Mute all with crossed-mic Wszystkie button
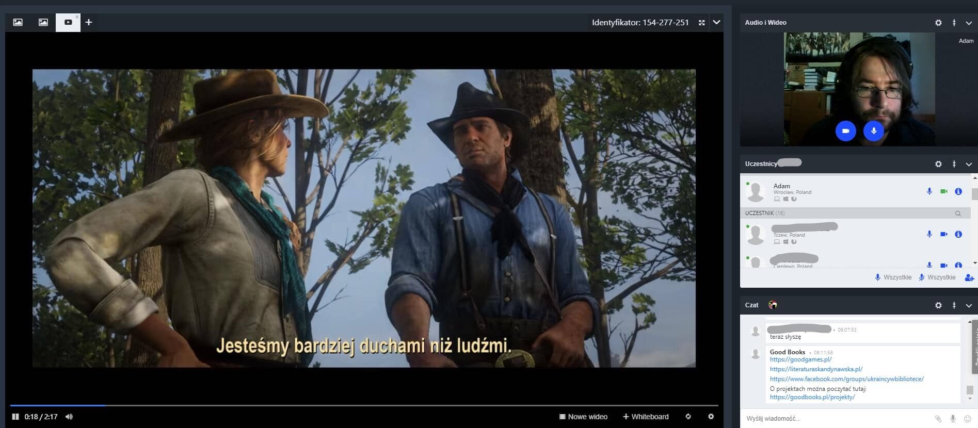 937,277
